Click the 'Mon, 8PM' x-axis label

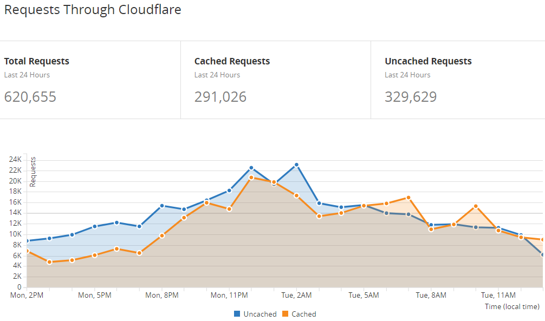click(x=162, y=296)
